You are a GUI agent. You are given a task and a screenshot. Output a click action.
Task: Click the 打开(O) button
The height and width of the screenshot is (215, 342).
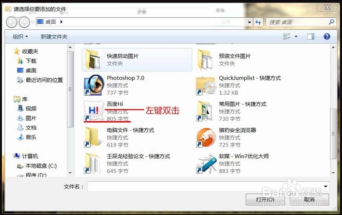pyautogui.click(x=265, y=199)
